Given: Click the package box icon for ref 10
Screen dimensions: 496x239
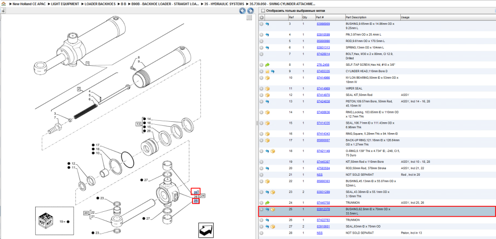Looking at the screenshot, I should (267, 78).
